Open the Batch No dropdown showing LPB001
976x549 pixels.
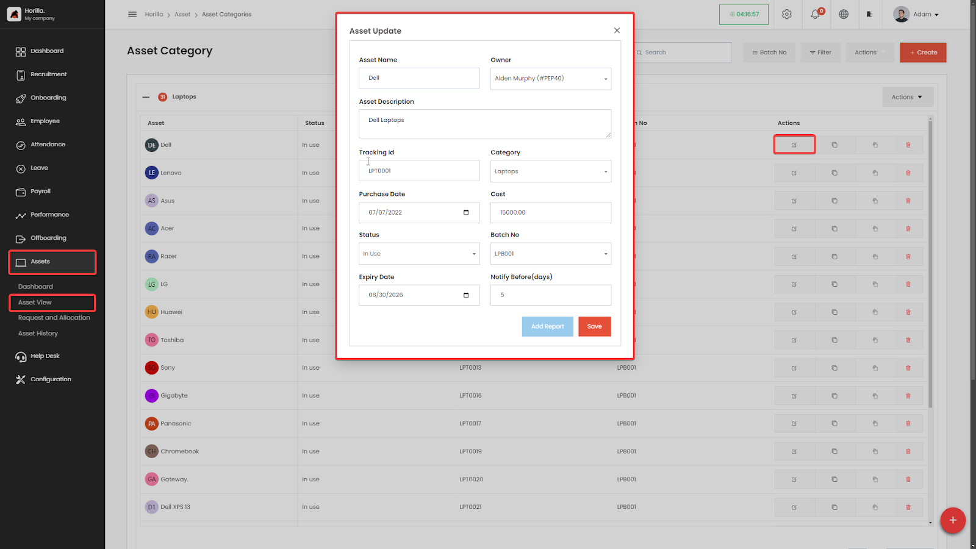click(551, 254)
